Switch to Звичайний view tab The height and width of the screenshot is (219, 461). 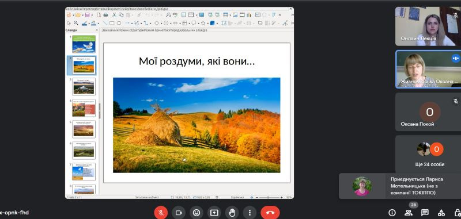110,30
